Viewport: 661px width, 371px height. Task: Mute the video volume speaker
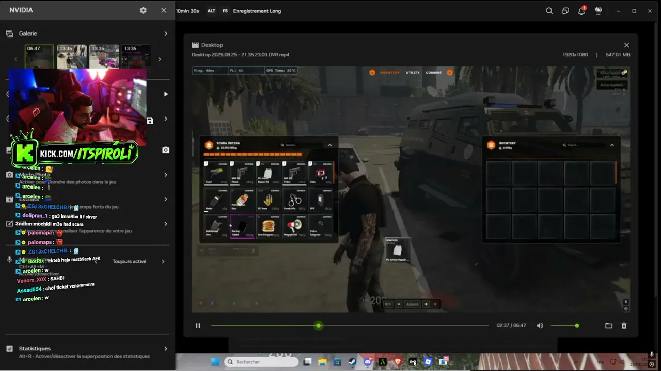click(540, 326)
